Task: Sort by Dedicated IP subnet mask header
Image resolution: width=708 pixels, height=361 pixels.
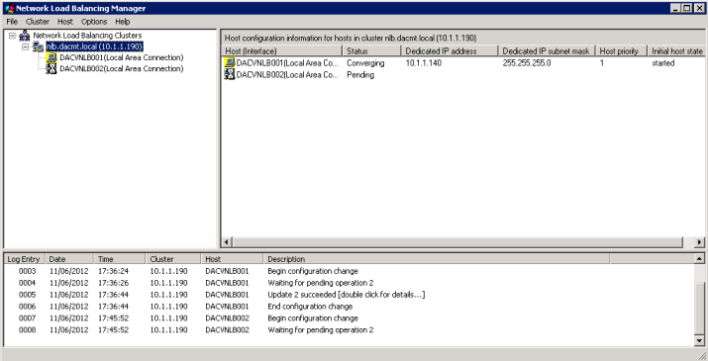Action: tap(547, 51)
